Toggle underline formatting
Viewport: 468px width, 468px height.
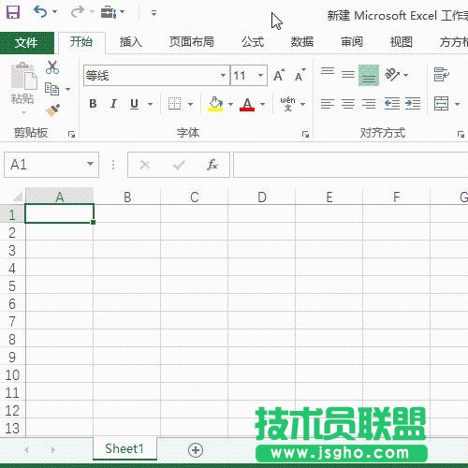click(x=134, y=104)
